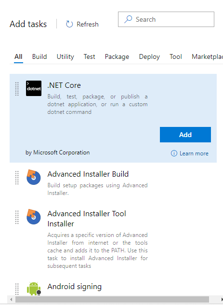Viewport: 223px width, 305px height.
Task: Click the Advanced Installer Build icon
Action: [x=34, y=177]
